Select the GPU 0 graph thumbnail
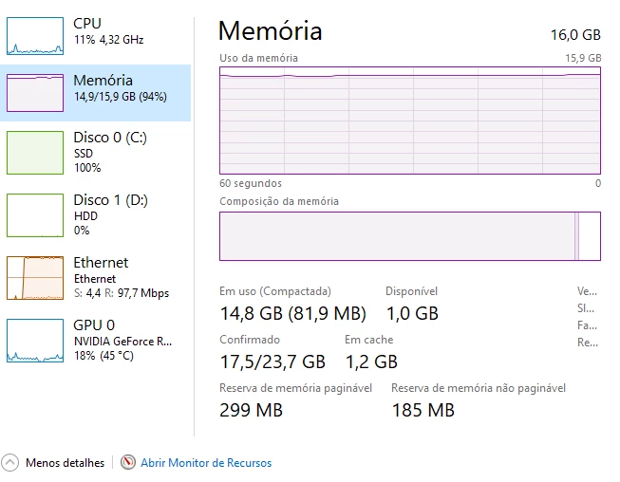The image size is (620, 482). coord(35,340)
